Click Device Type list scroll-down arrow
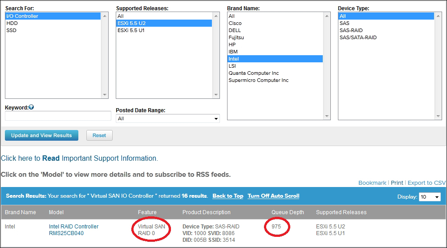This screenshot has width=447, height=248. 438,116
